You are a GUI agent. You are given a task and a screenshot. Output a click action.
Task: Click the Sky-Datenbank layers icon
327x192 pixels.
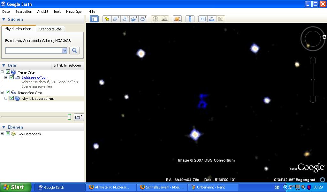(13, 134)
